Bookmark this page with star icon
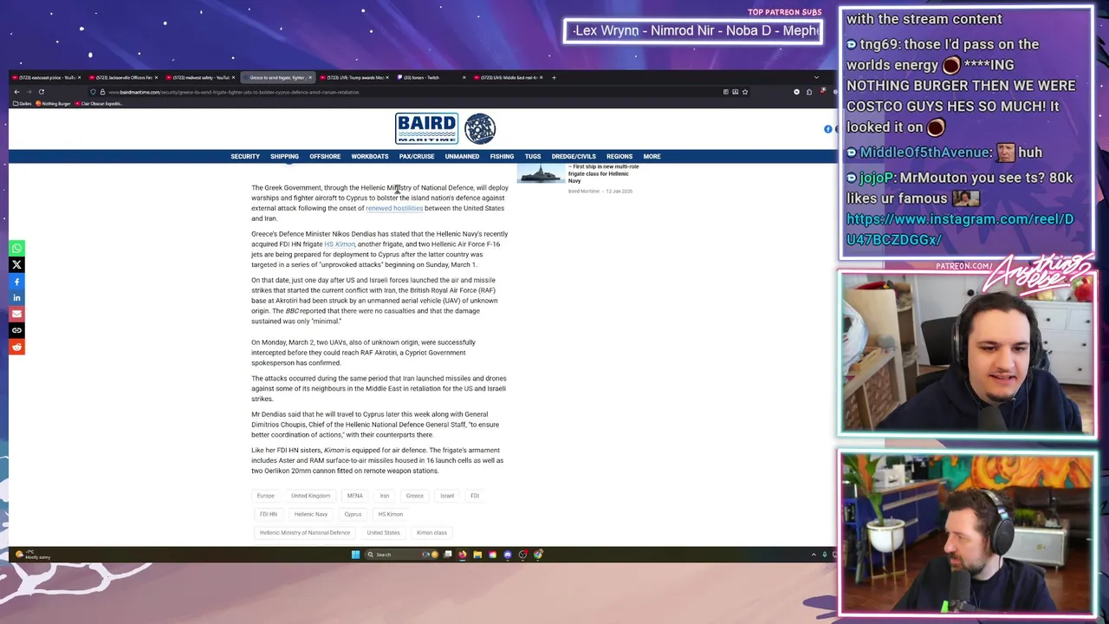The image size is (1109, 624). [745, 92]
